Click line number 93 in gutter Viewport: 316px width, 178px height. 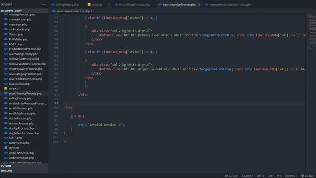(x=56, y=103)
